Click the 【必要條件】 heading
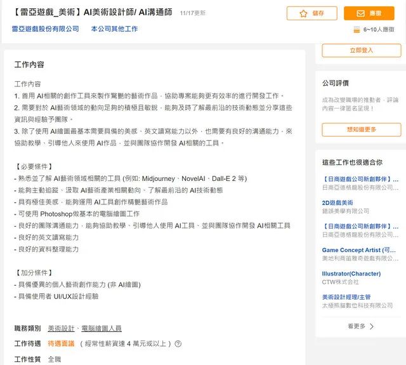 click(x=34, y=166)
